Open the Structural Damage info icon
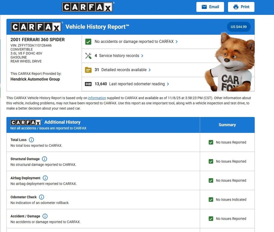The height and width of the screenshot is (232, 274). (x=45, y=159)
